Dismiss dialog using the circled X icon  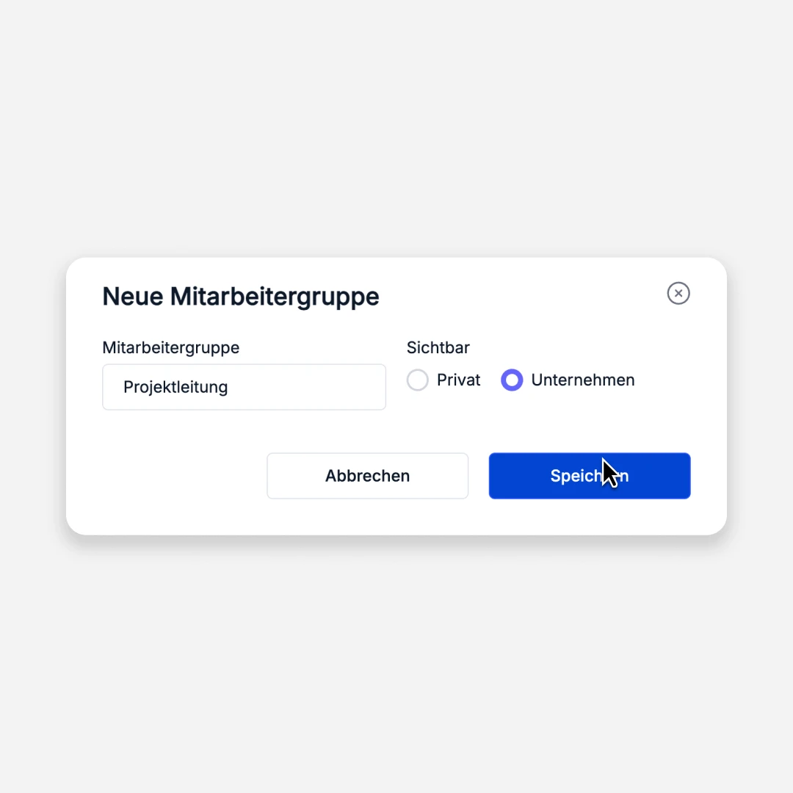click(x=678, y=293)
